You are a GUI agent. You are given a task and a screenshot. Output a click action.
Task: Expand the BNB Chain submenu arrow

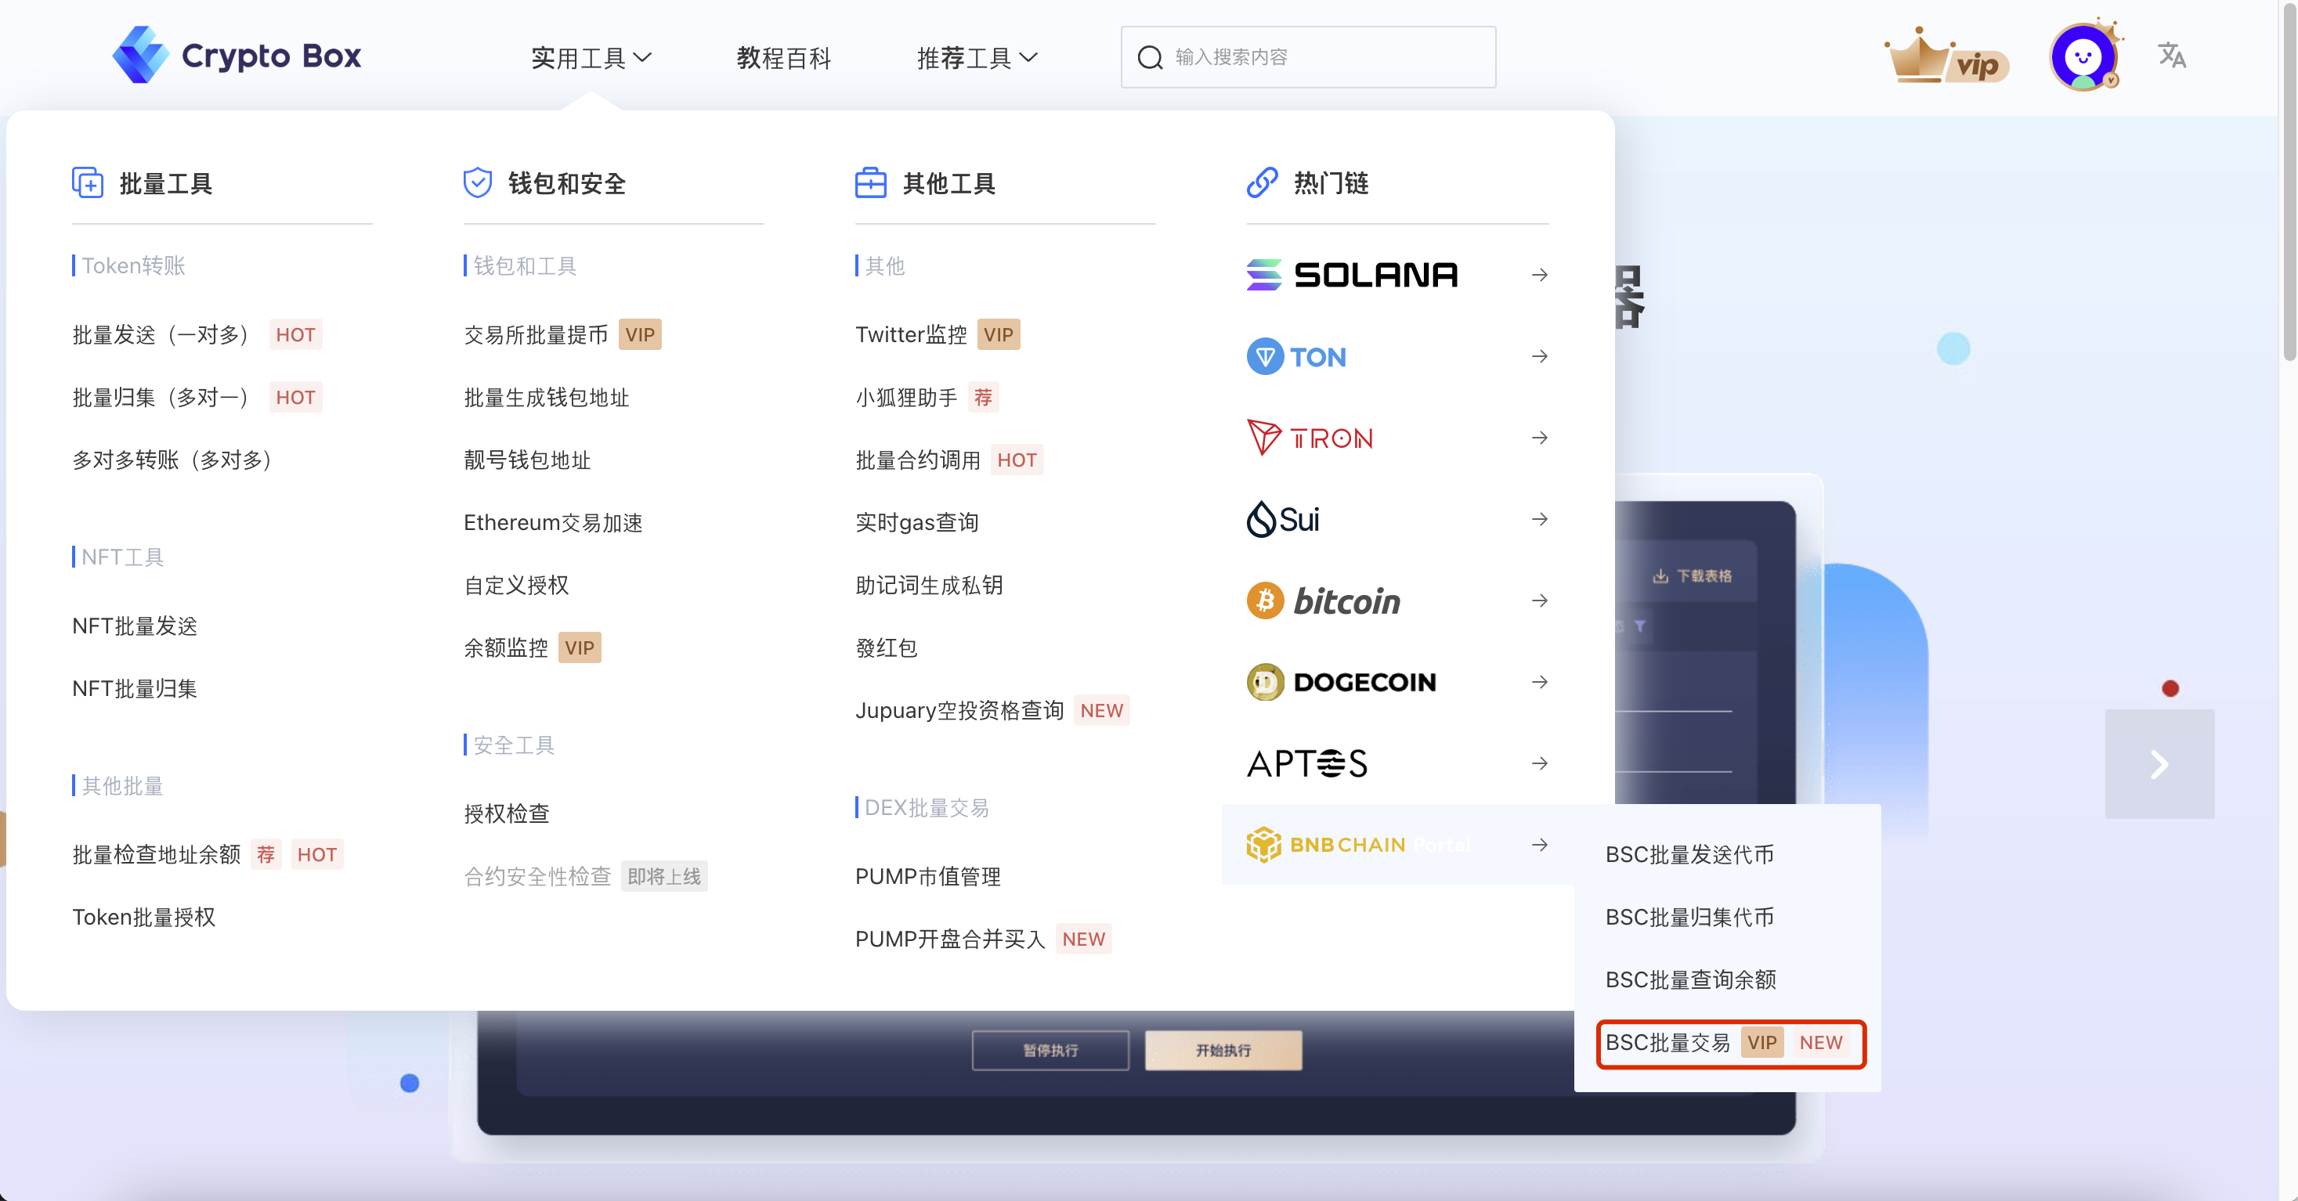tap(1539, 844)
